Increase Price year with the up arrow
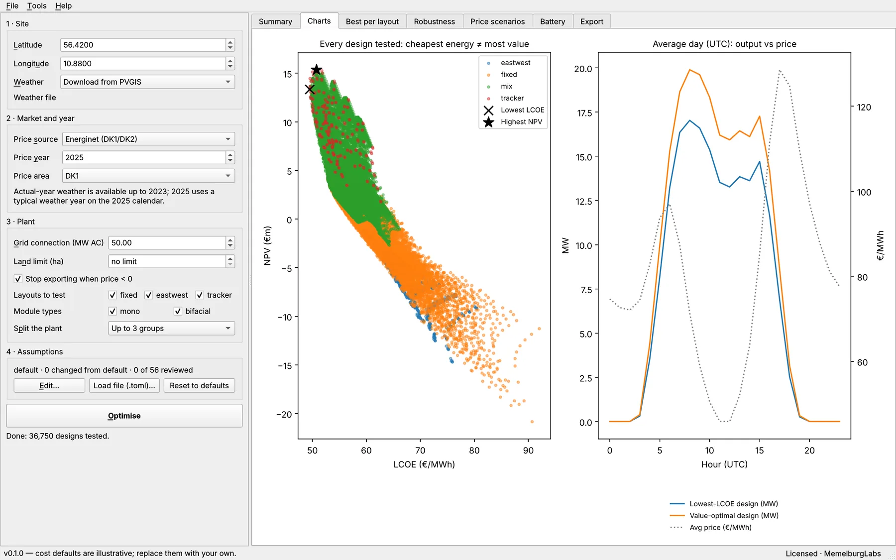 click(x=230, y=154)
